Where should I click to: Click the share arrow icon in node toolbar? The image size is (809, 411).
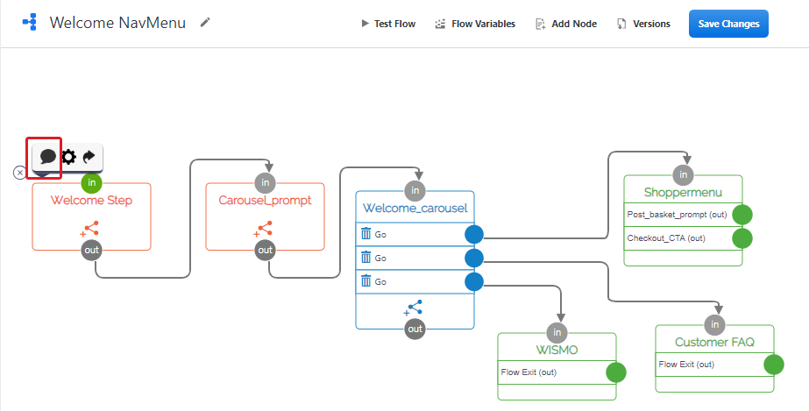(x=89, y=157)
